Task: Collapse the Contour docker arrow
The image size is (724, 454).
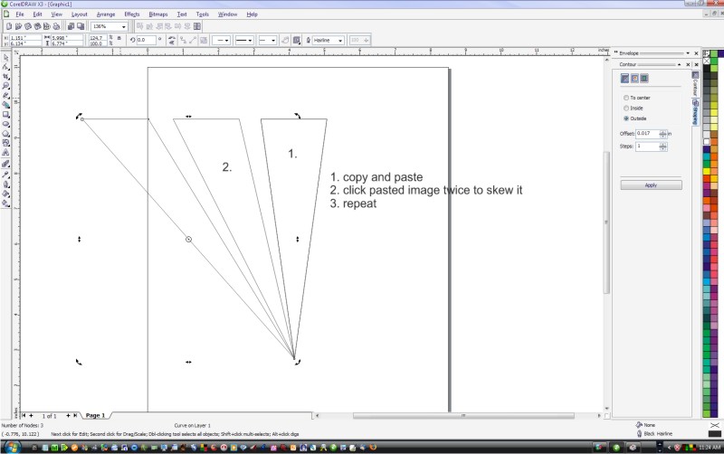Action: (680, 64)
